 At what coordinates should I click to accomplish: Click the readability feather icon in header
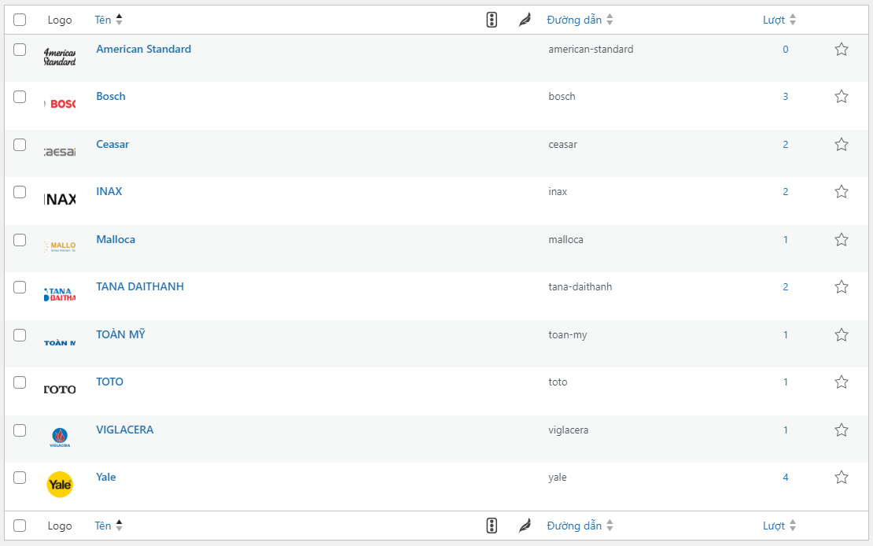click(x=525, y=20)
